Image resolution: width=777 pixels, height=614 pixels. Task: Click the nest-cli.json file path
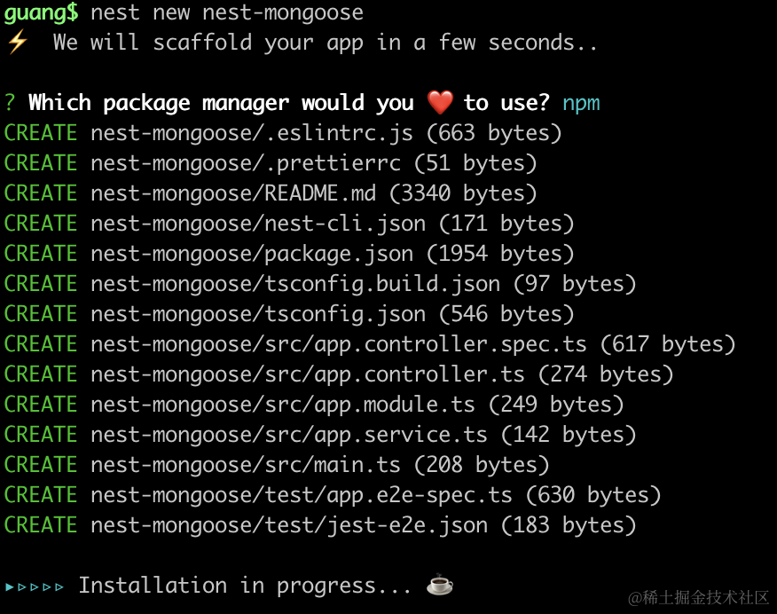click(x=258, y=224)
